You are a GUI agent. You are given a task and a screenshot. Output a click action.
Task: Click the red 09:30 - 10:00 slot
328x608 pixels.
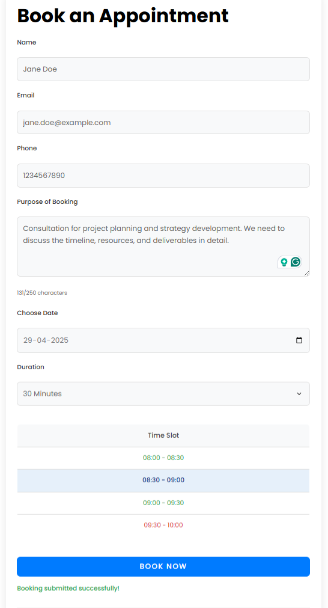pos(163,526)
